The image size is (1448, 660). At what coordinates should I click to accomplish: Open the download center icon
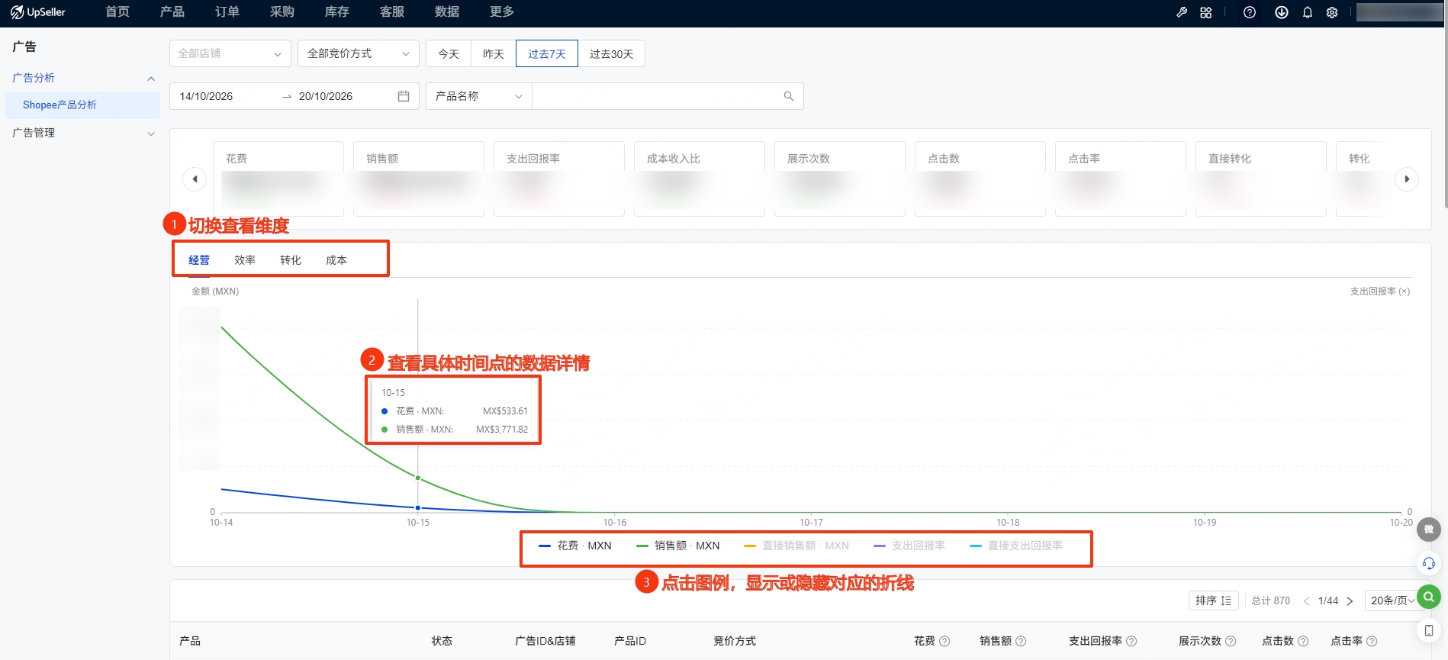click(x=1282, y=12)
